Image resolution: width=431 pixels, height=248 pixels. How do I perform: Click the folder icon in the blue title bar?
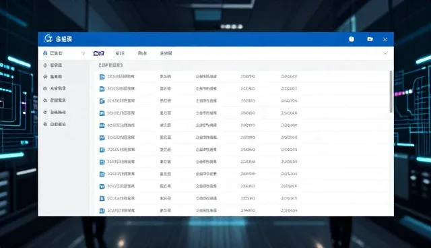pyautogui.click(x=370, y=39)
